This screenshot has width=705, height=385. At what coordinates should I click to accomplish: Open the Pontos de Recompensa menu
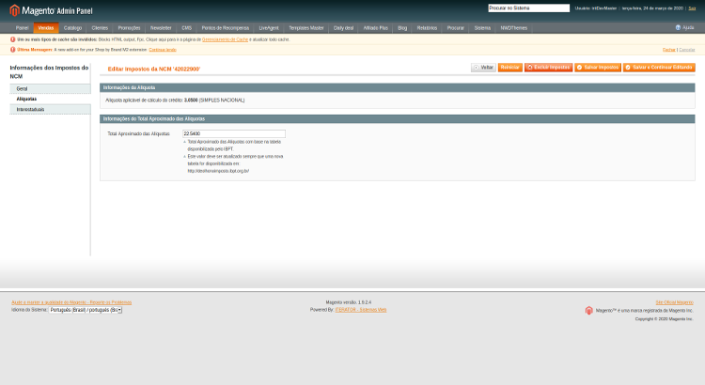tap(226, 28)
